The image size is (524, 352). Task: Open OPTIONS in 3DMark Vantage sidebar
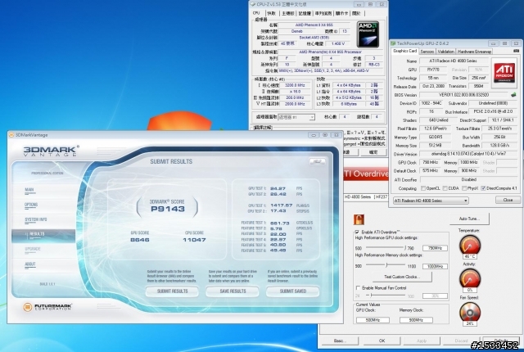pos(31,205)
